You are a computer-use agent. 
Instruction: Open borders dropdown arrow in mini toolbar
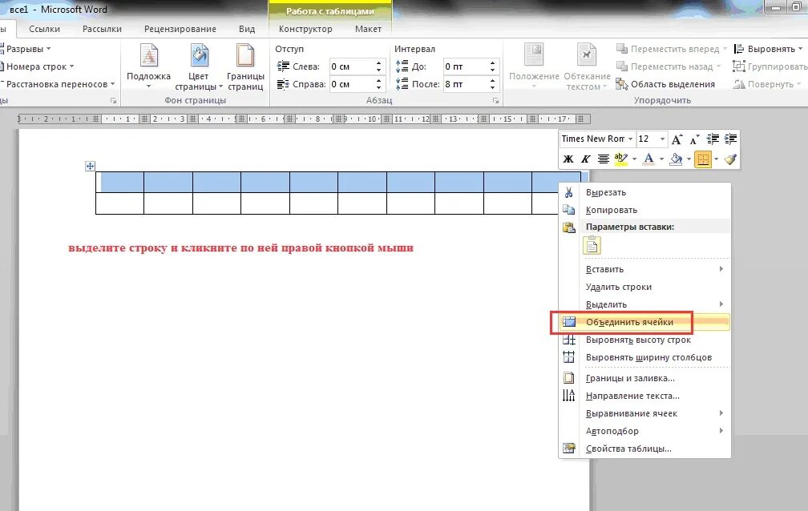[717, 159]
